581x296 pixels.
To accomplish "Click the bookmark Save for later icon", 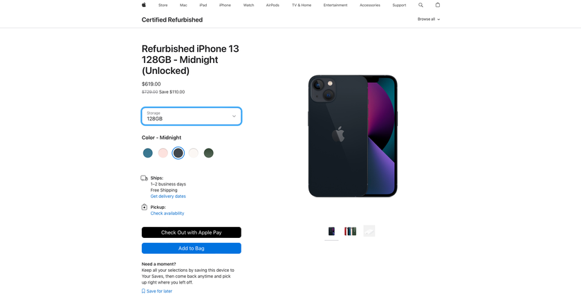I will tap(143, 291).
